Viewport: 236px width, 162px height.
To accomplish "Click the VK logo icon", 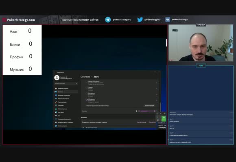I will (168, 19).
